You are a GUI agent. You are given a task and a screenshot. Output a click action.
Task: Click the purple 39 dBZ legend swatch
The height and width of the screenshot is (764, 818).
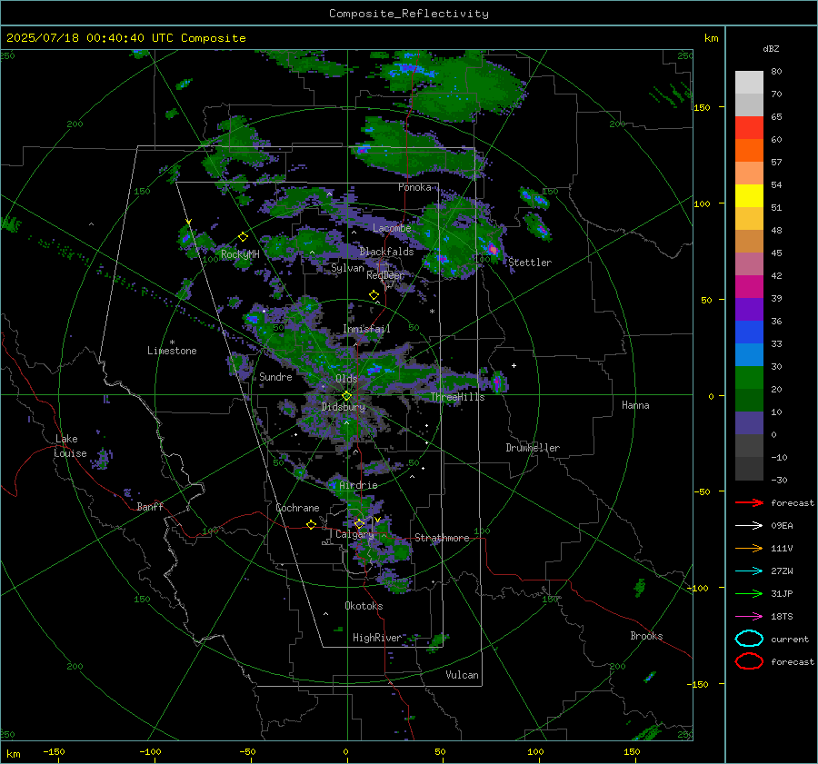pos(749,309)
